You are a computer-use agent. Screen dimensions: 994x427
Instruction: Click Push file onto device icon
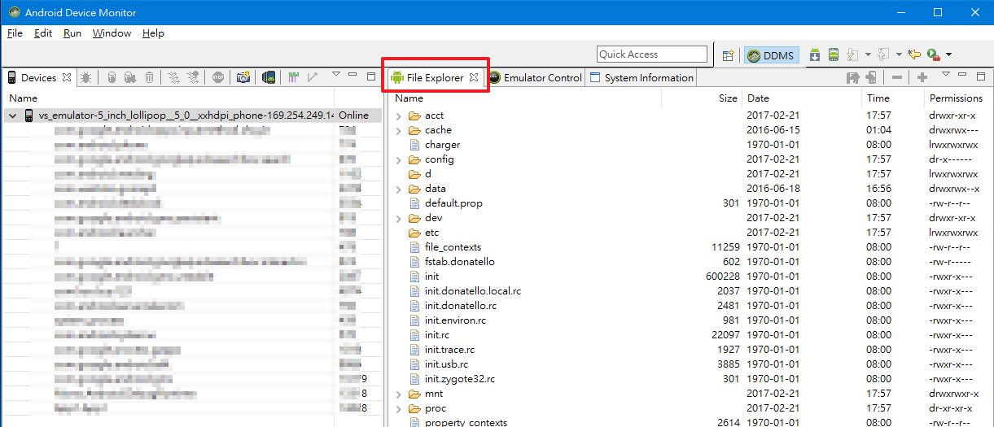(x=872, y=77)
